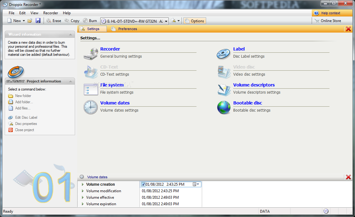Viewport: 355px width, 217px height.
Task: Switch to the Preferences tab
Action: (x=124, y=29)
